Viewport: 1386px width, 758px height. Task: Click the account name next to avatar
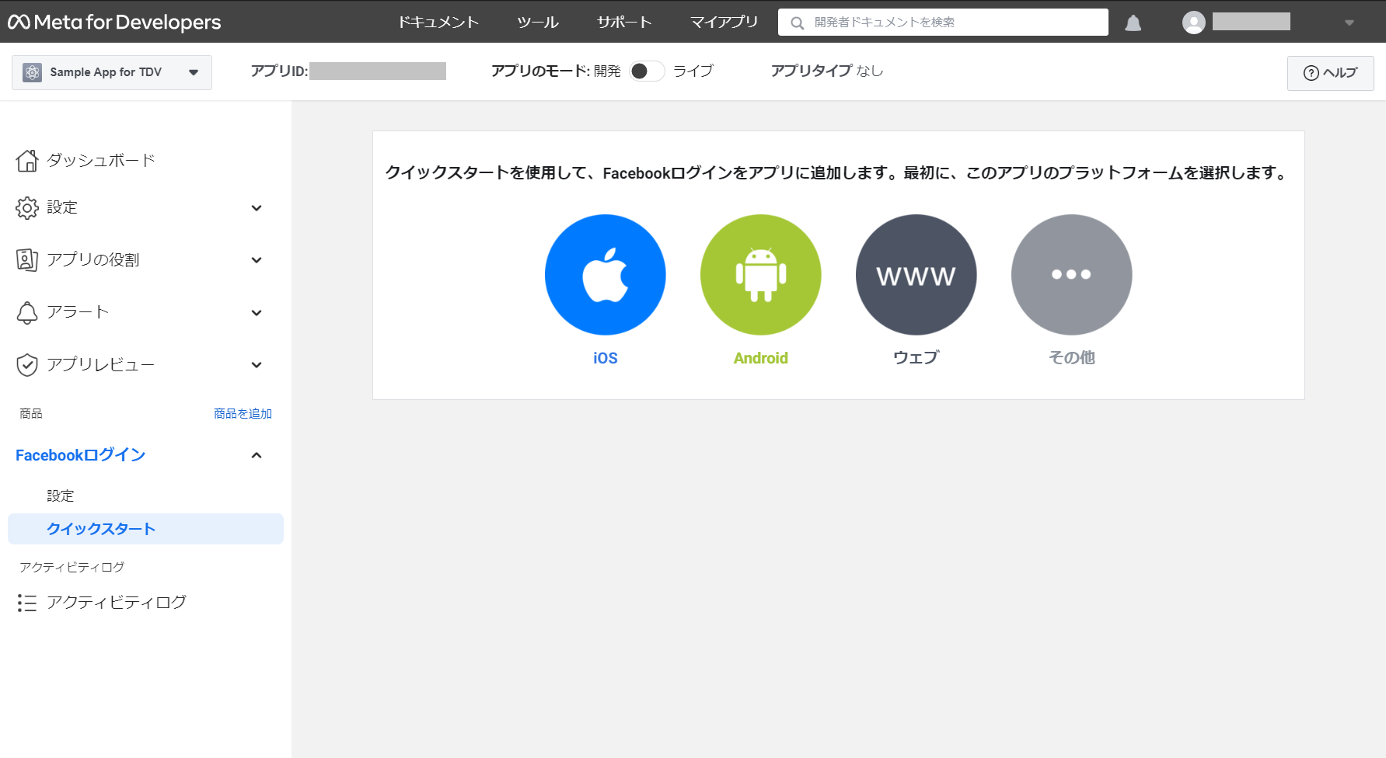[1252, 22]
